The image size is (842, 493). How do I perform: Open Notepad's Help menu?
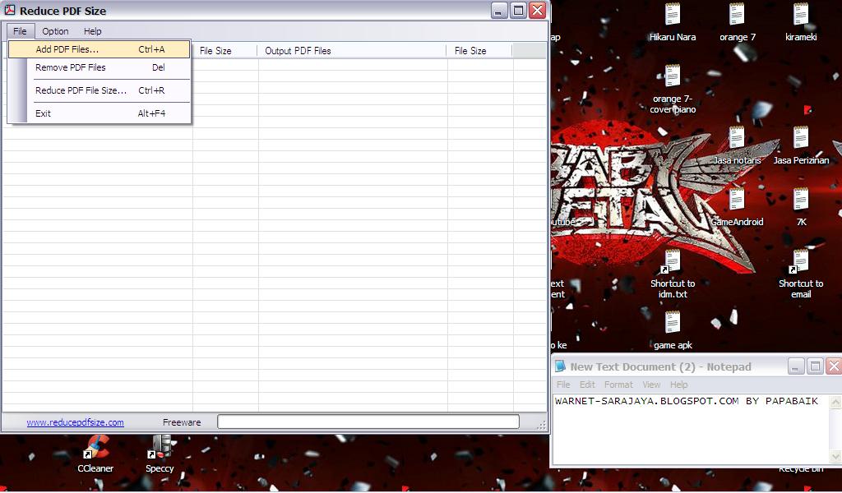(x=678, y=385)
